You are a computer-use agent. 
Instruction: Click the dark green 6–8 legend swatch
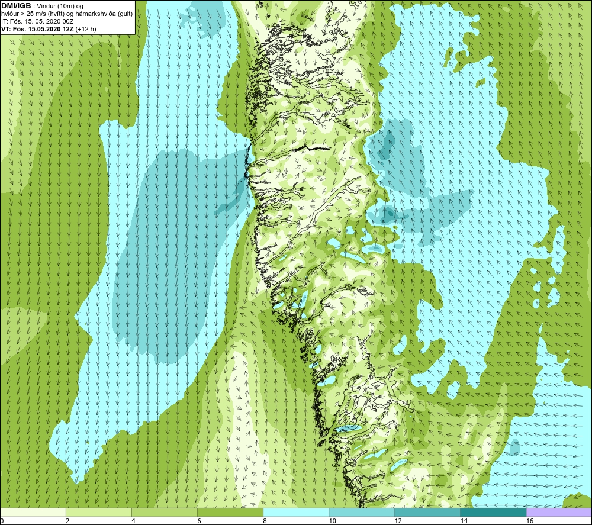click(230, 512)
